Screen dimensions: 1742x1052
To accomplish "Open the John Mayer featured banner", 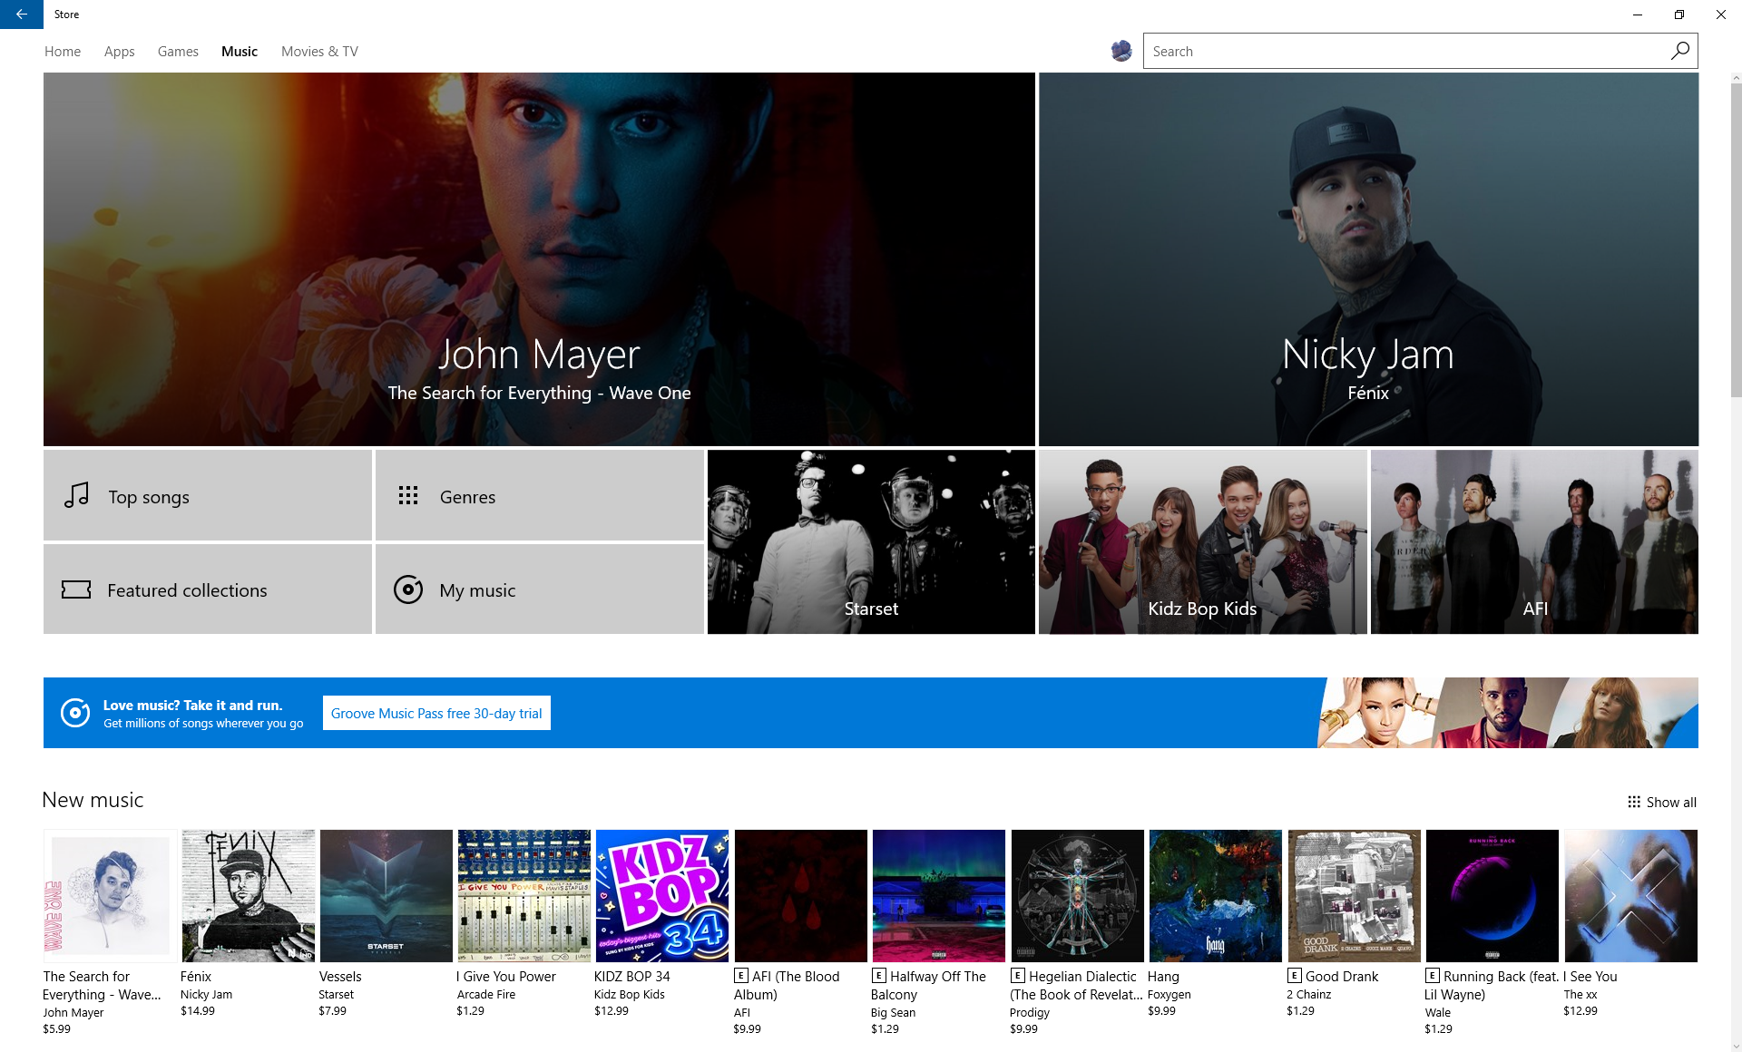I will click(x=539, y=259).
